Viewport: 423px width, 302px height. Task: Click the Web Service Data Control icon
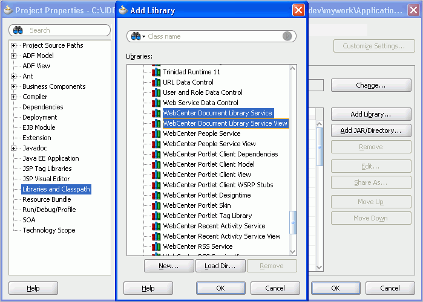[x=156, y=103]
